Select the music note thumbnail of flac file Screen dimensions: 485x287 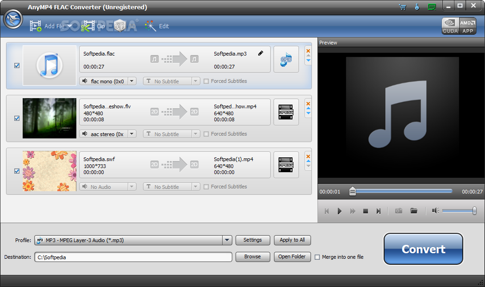(50, 66)
